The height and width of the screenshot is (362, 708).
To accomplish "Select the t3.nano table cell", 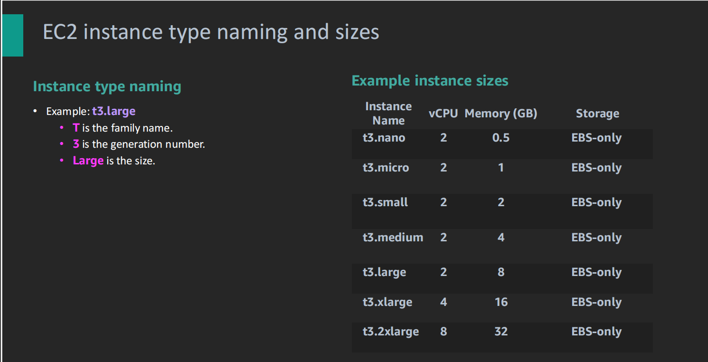I will coord(384,138).
